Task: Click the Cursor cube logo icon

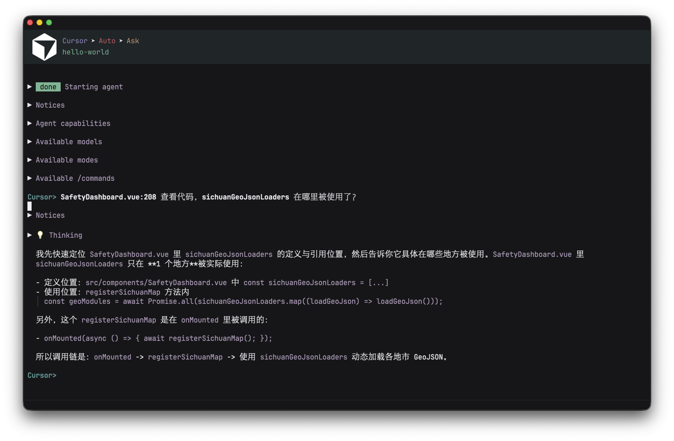Action: click(x=44, y=47)
